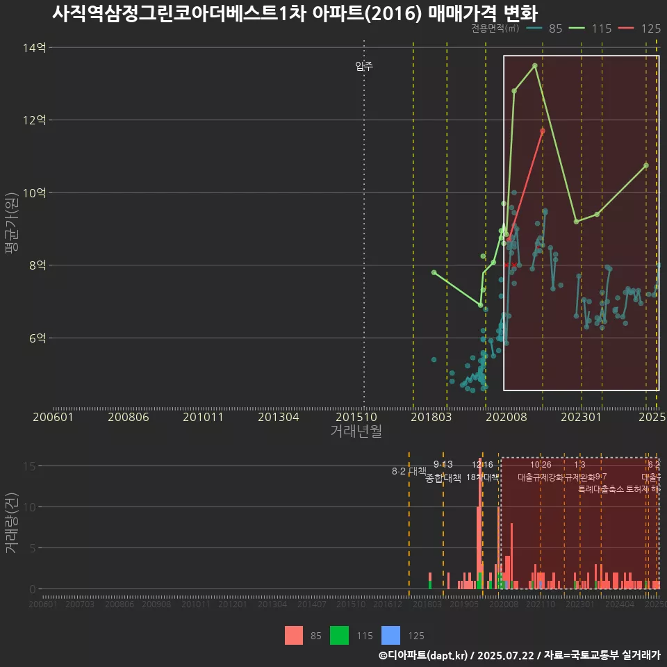Click the 12·16 marker label
This screenshot has width=667, height=667.
(482, 465)
